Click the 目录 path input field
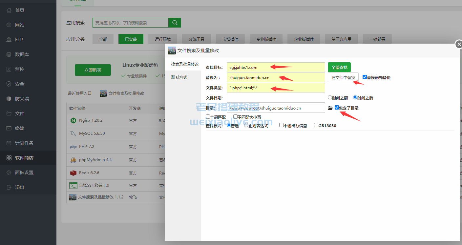Viewport: 462px width, 245px height. (x=276, y=108)
